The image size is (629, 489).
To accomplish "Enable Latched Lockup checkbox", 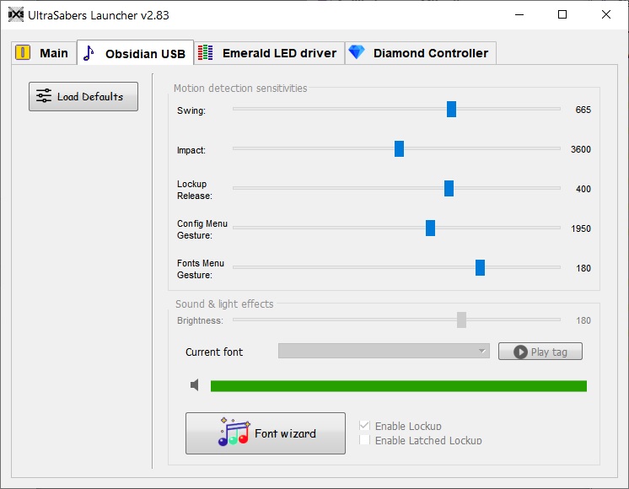I will click(365, 440).
